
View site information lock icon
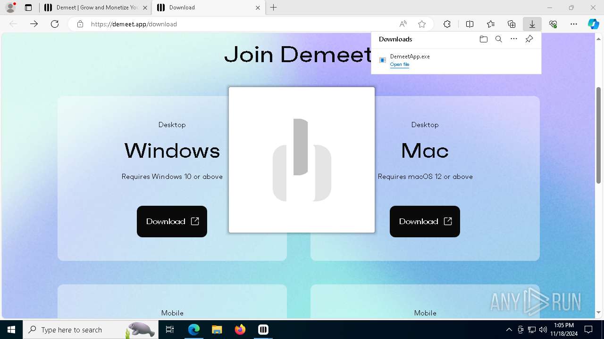(x=80, y=24)
